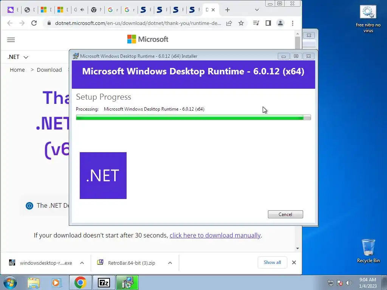Open the Microsoft site hamburger menu
Viewport: 387px width, 290px height.
point(11,40)
